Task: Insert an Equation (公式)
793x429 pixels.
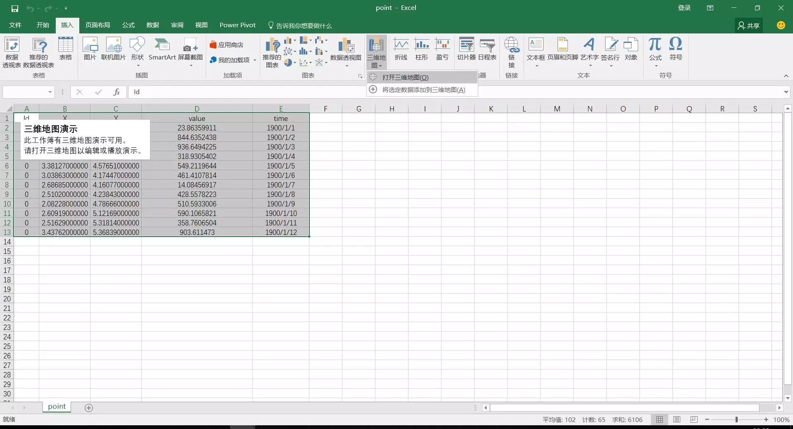Action: tap(655, 52)
